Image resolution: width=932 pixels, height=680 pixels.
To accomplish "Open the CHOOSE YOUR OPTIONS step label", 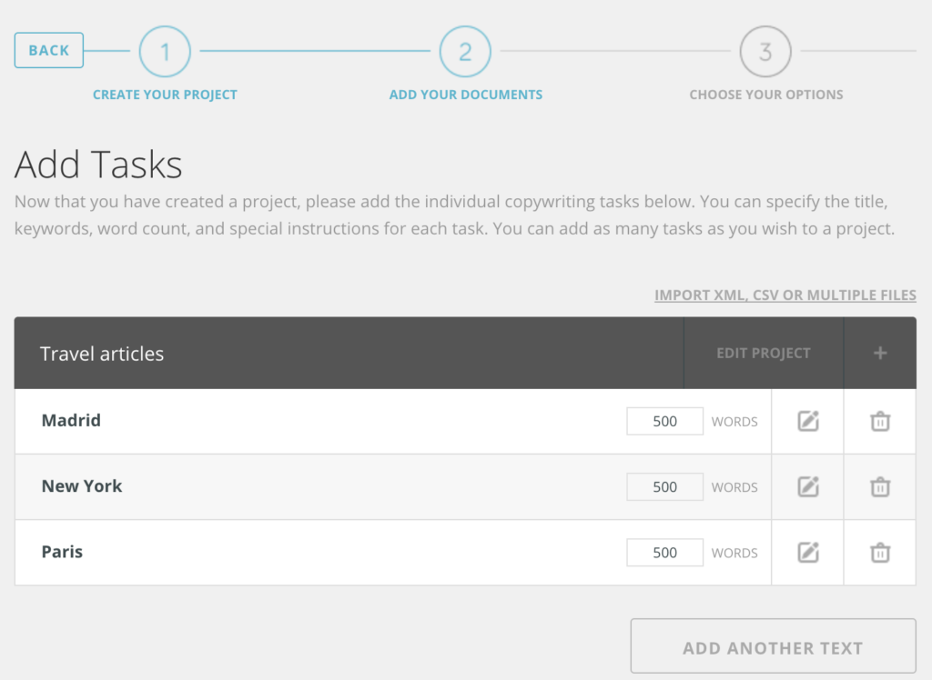I will [x=765, y=94].
